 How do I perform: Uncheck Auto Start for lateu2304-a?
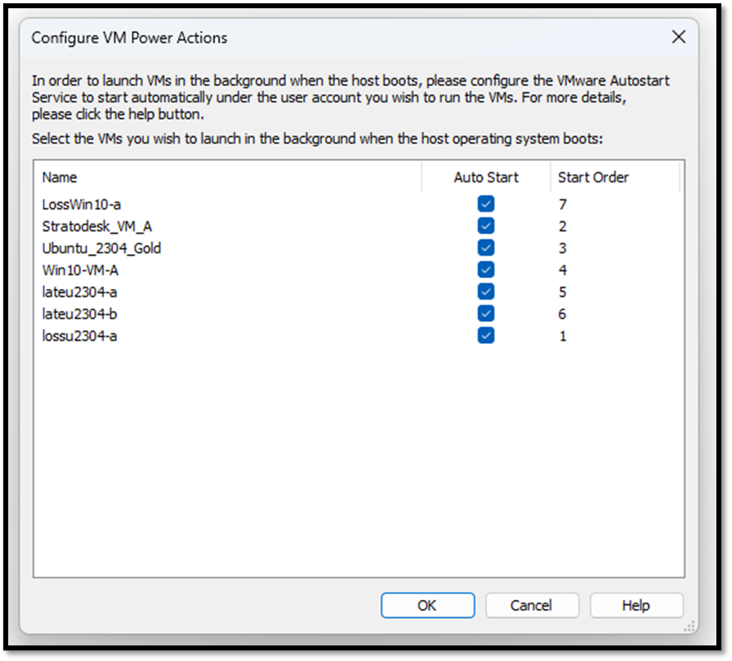point(486,291)
